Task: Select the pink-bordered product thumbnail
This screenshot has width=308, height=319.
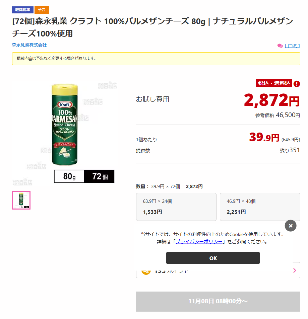Action: point(21,200)
